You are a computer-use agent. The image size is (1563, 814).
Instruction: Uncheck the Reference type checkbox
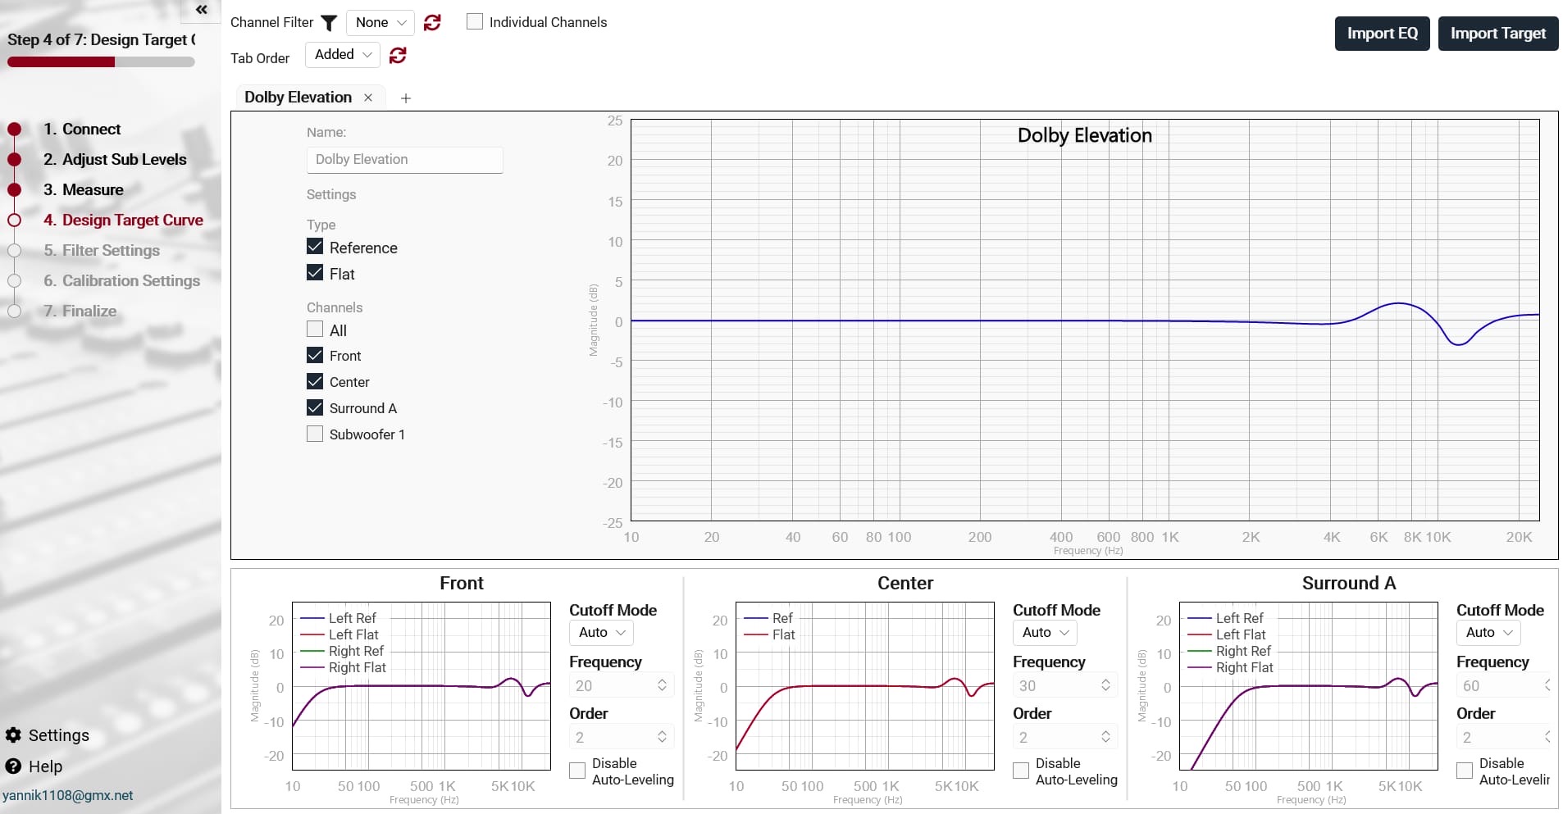315,247
